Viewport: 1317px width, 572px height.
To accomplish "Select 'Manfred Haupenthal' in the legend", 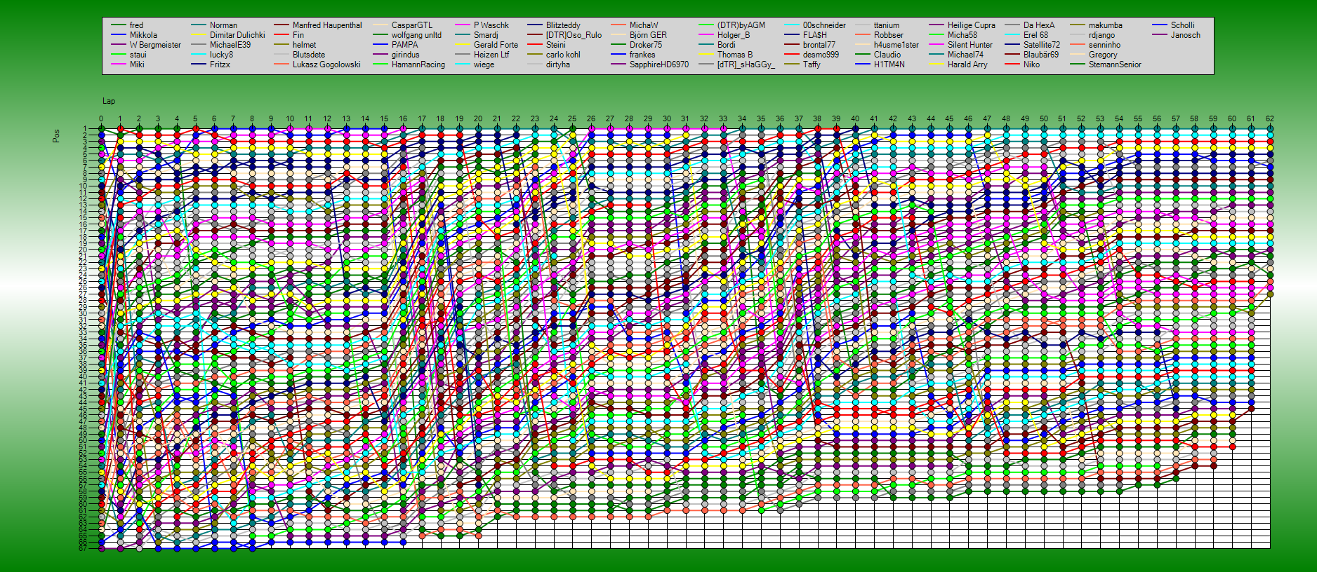I will pos(327,25).
